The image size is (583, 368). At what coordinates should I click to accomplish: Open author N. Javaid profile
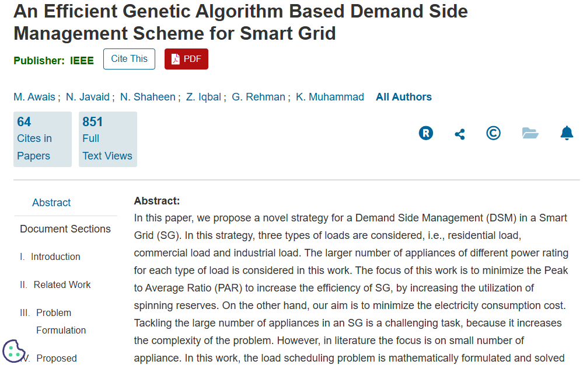click(88, 97)
